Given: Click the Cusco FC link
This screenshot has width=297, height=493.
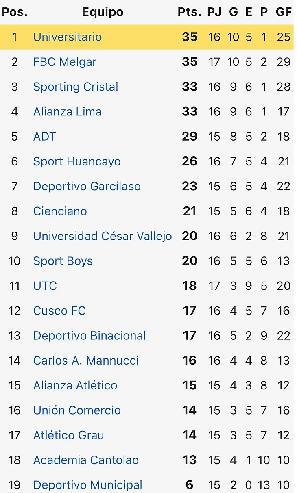Looking at the screenshot, I should coord(59,311).
